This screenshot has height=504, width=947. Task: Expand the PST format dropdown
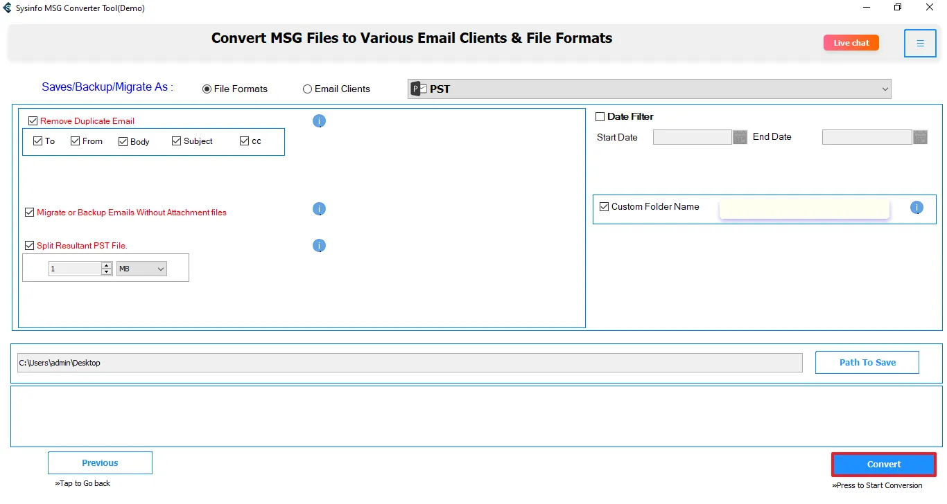click(885, 89)
